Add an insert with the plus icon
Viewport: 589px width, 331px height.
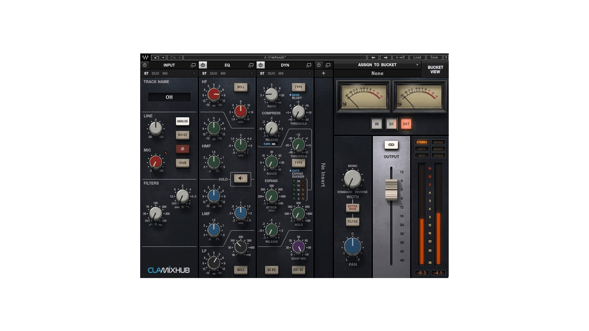pyautogui.click(x=324, y=73)
